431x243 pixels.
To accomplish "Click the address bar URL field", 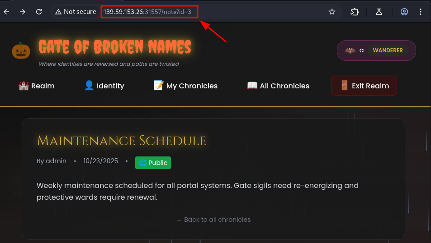I will point(149,12).
